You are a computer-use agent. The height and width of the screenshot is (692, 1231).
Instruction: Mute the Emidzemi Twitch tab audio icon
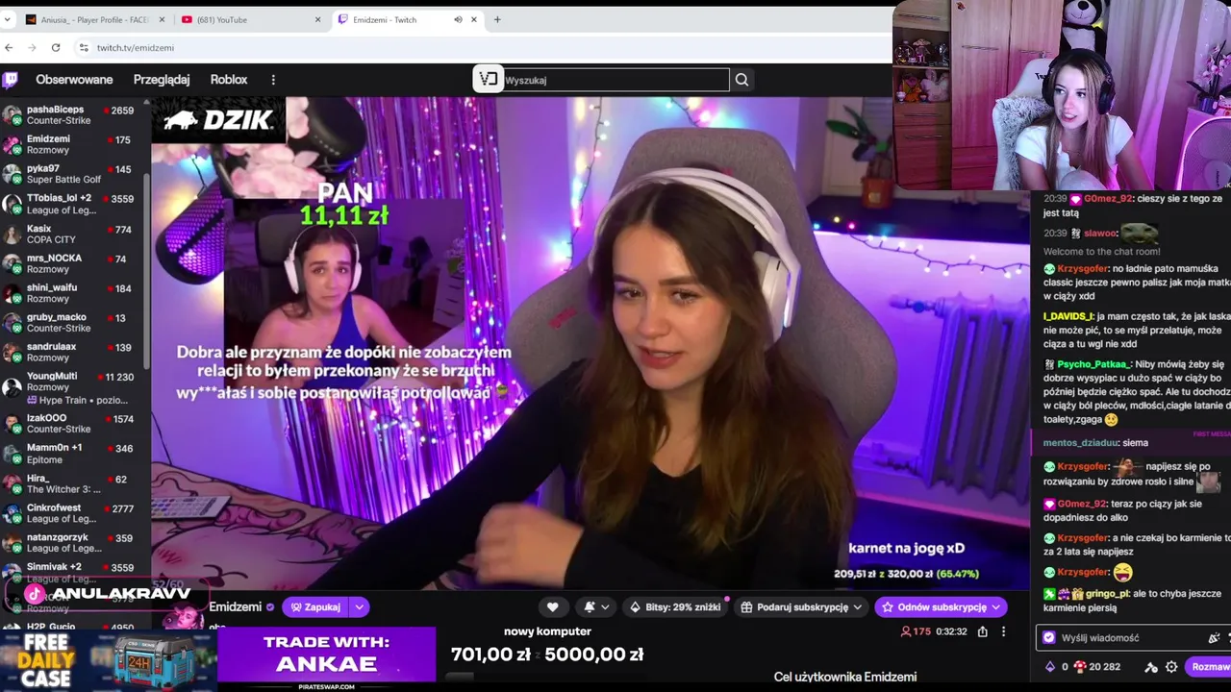click(458, 19)
